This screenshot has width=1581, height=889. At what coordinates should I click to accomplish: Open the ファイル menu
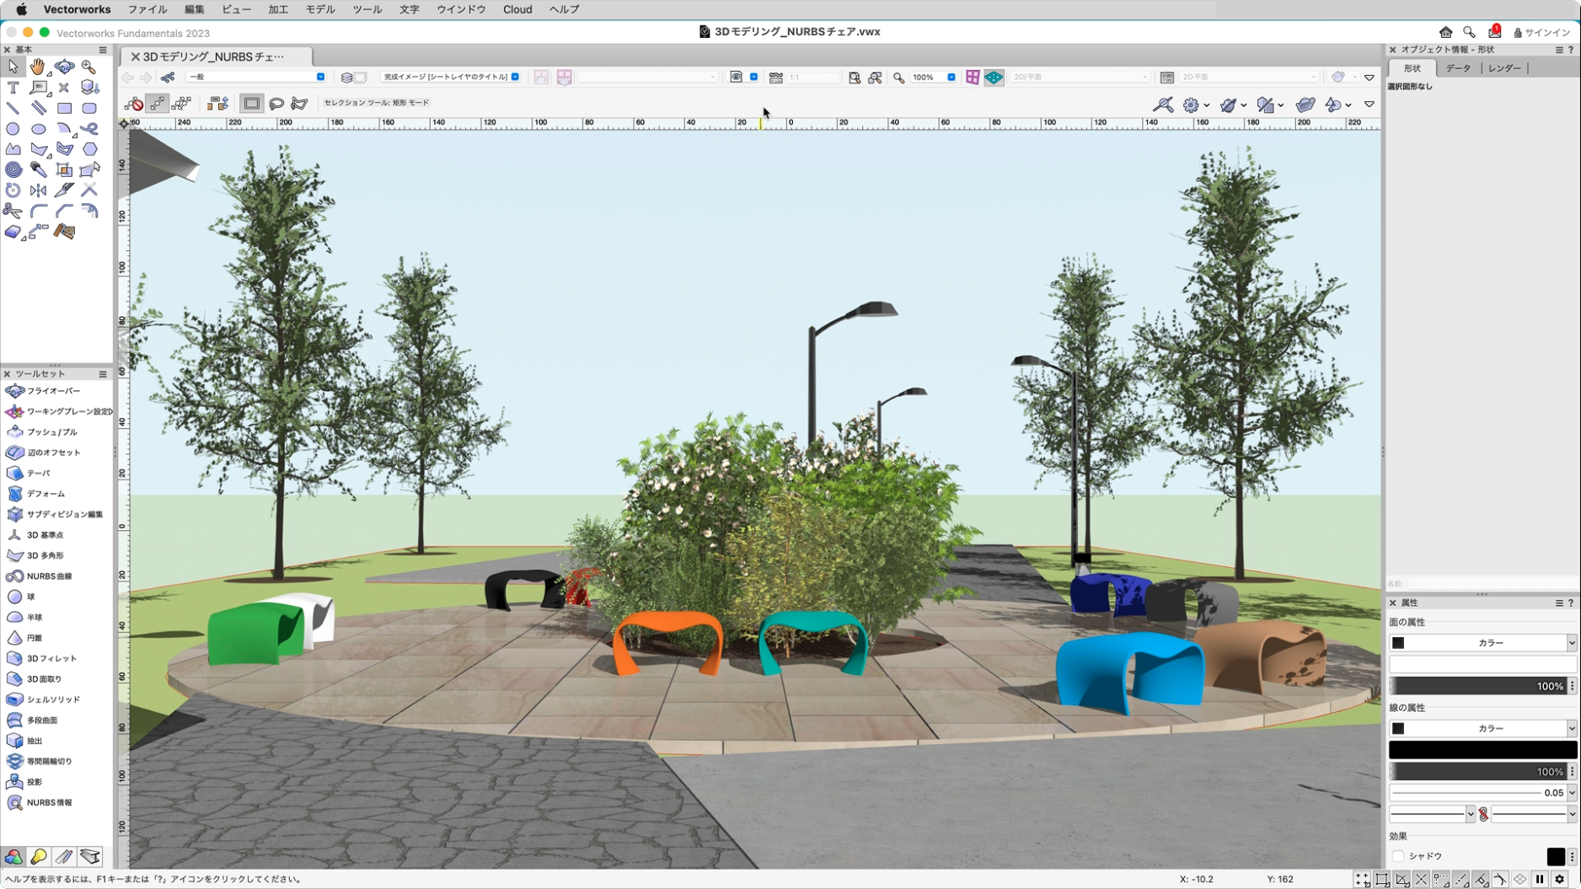click(147, 9)
